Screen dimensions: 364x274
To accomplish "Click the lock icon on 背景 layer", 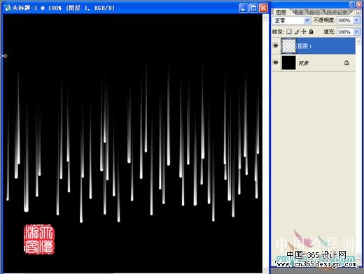I will pyautogui.click(x=346, y=63).
